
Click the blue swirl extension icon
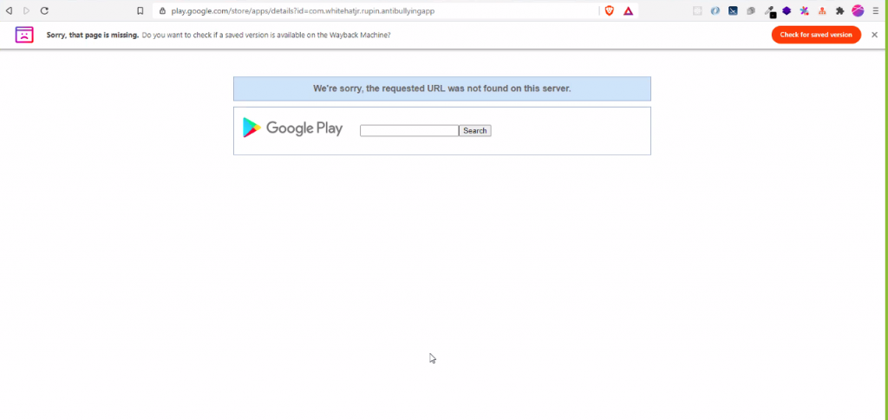click(715, 10)
